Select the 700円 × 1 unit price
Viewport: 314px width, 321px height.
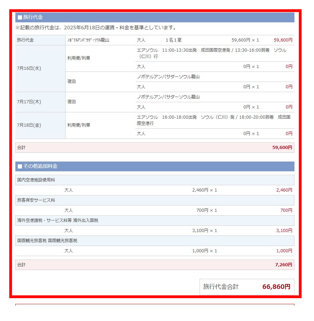(x=207, y=210)
